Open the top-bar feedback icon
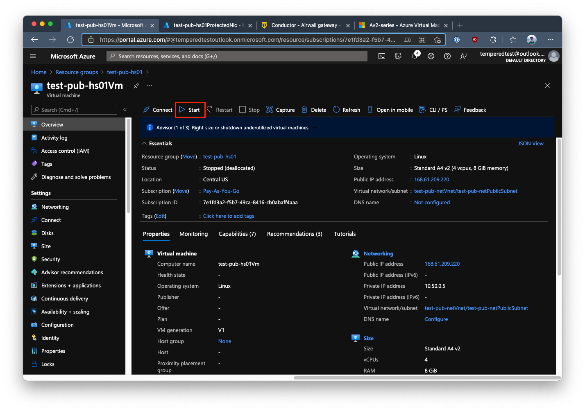This screenshot has width=585, height=411. point(464,56)
